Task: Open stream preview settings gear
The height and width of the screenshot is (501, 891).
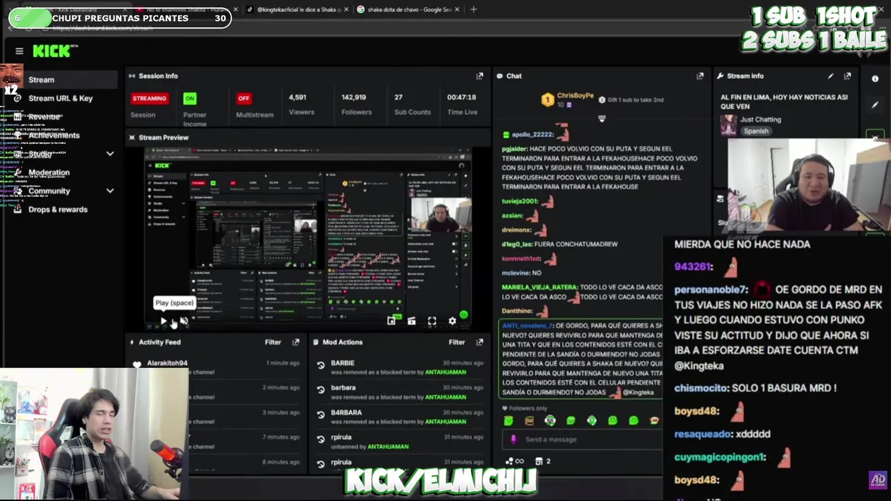Action: click(x=452, y=321)
